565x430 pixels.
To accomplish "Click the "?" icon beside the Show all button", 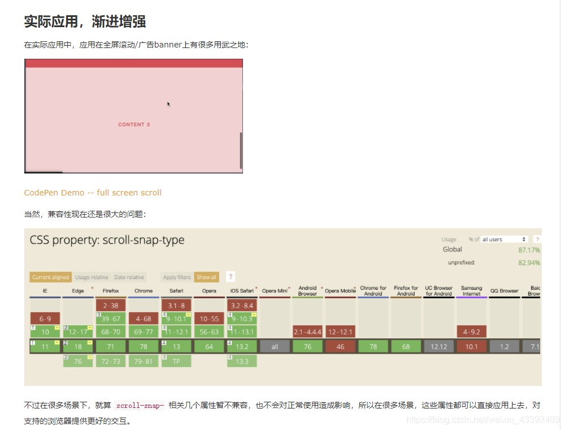I will coord(230,277).
